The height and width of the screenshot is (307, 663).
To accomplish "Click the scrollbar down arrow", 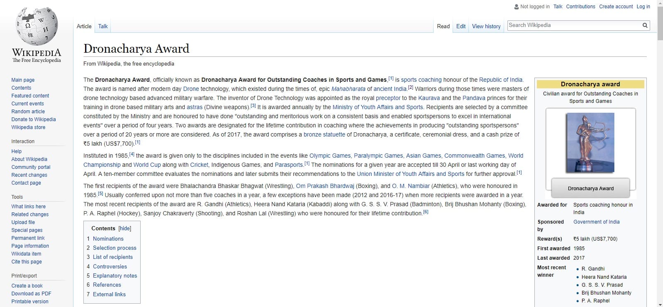I will (660, 304).
